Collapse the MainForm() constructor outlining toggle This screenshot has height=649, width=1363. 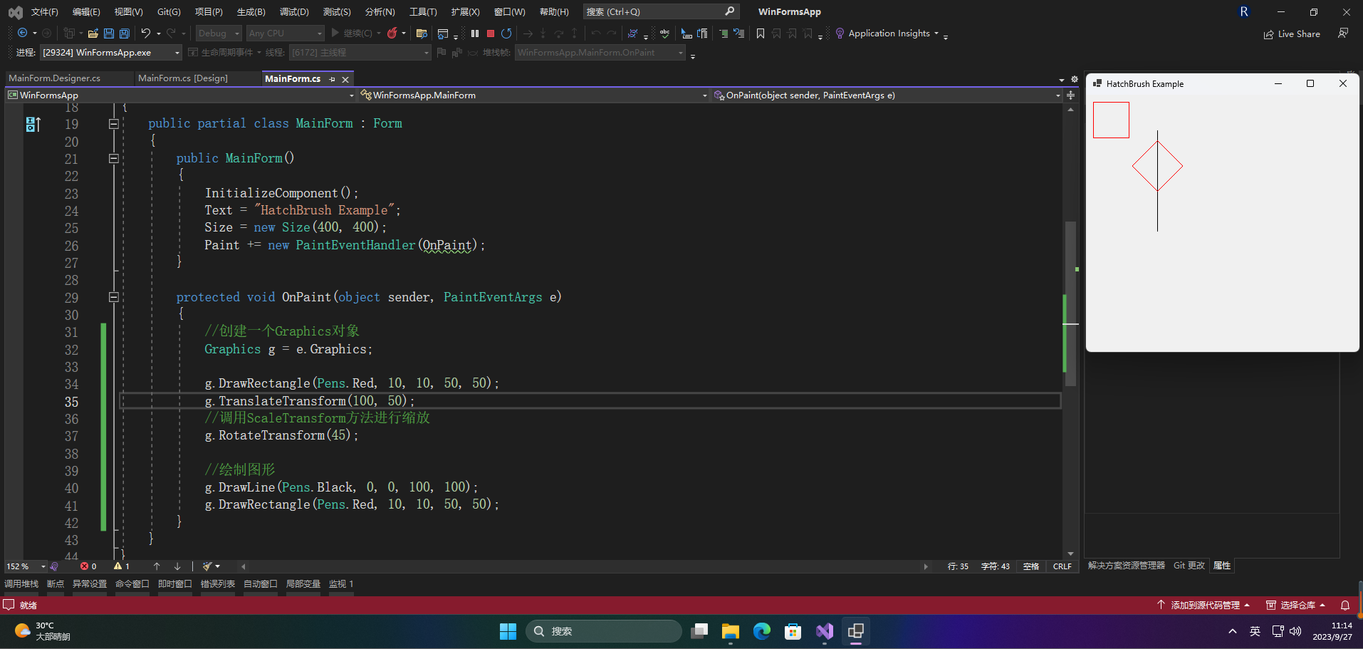click(113, 159)
